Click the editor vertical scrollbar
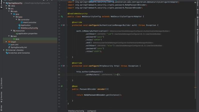Viewport: 199px width, 112px height. [195, 58]
